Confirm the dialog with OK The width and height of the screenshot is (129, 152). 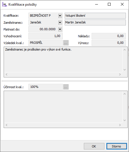[94, 146]
